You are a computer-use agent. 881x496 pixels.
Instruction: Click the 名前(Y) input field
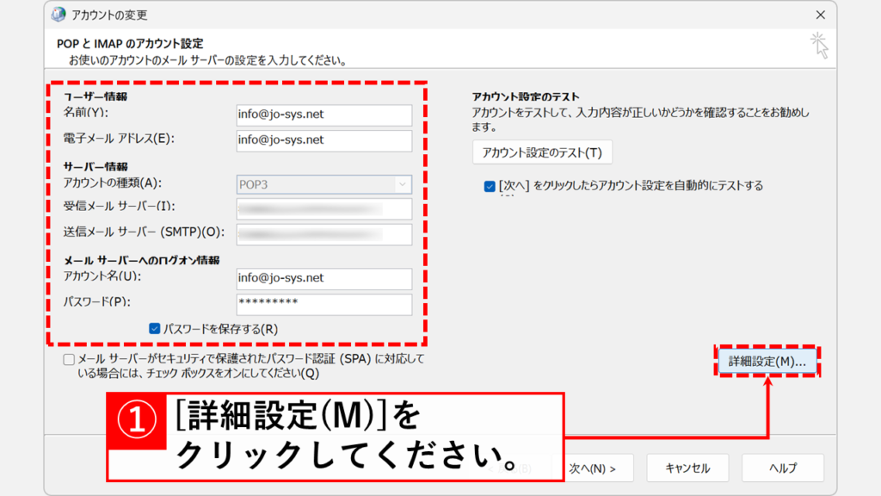click(x=324, y=115)
